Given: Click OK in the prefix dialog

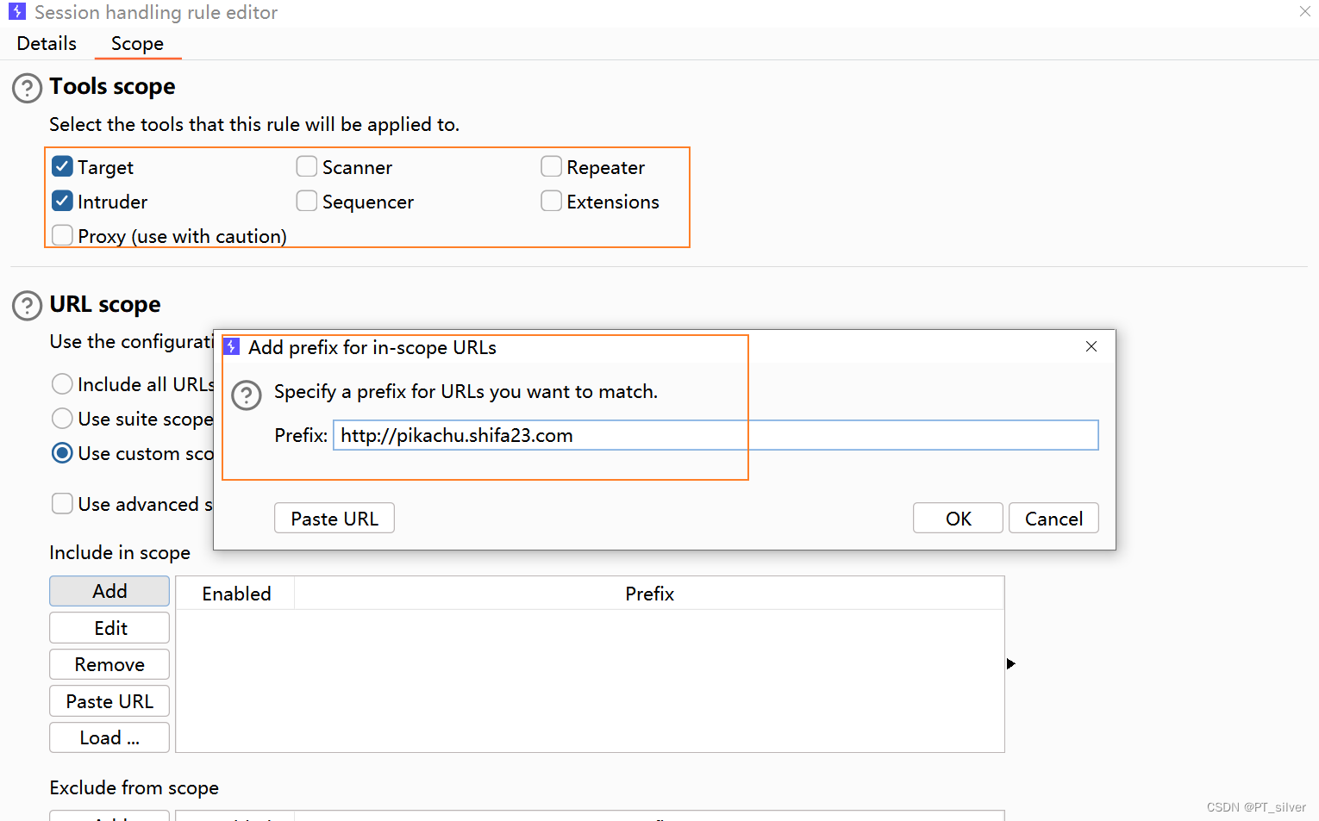Looking at the screenshot, I should click(x=958, y=518).
